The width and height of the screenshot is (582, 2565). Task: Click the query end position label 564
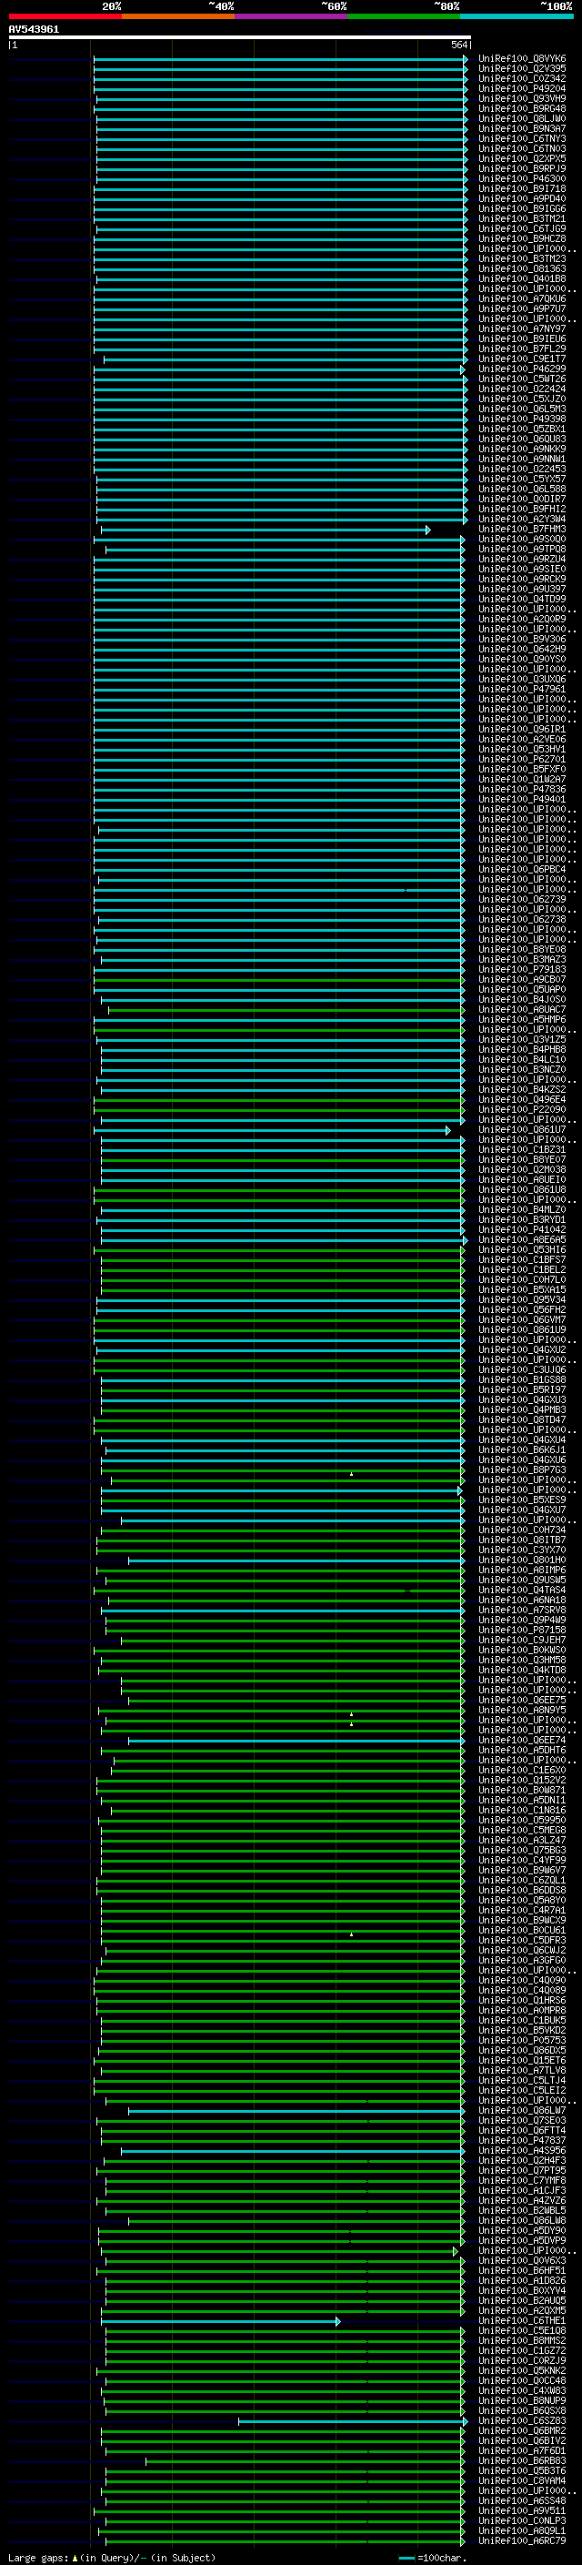458,45
